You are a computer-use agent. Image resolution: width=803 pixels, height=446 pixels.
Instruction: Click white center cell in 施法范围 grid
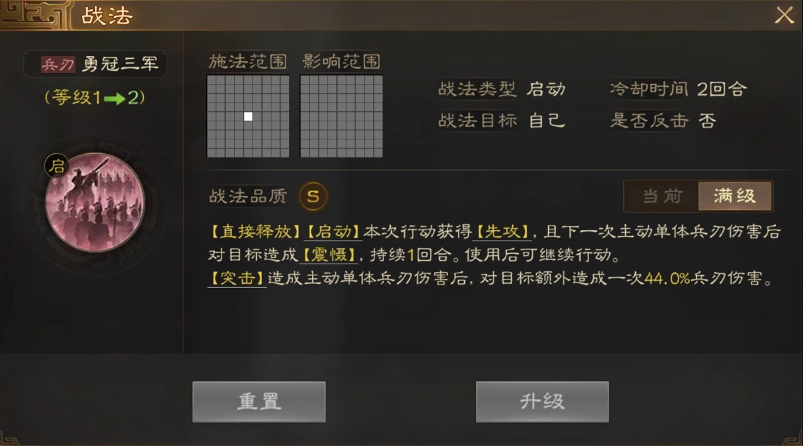248,117
